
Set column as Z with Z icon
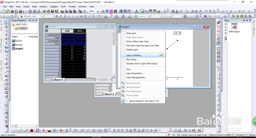click(231, 11)
